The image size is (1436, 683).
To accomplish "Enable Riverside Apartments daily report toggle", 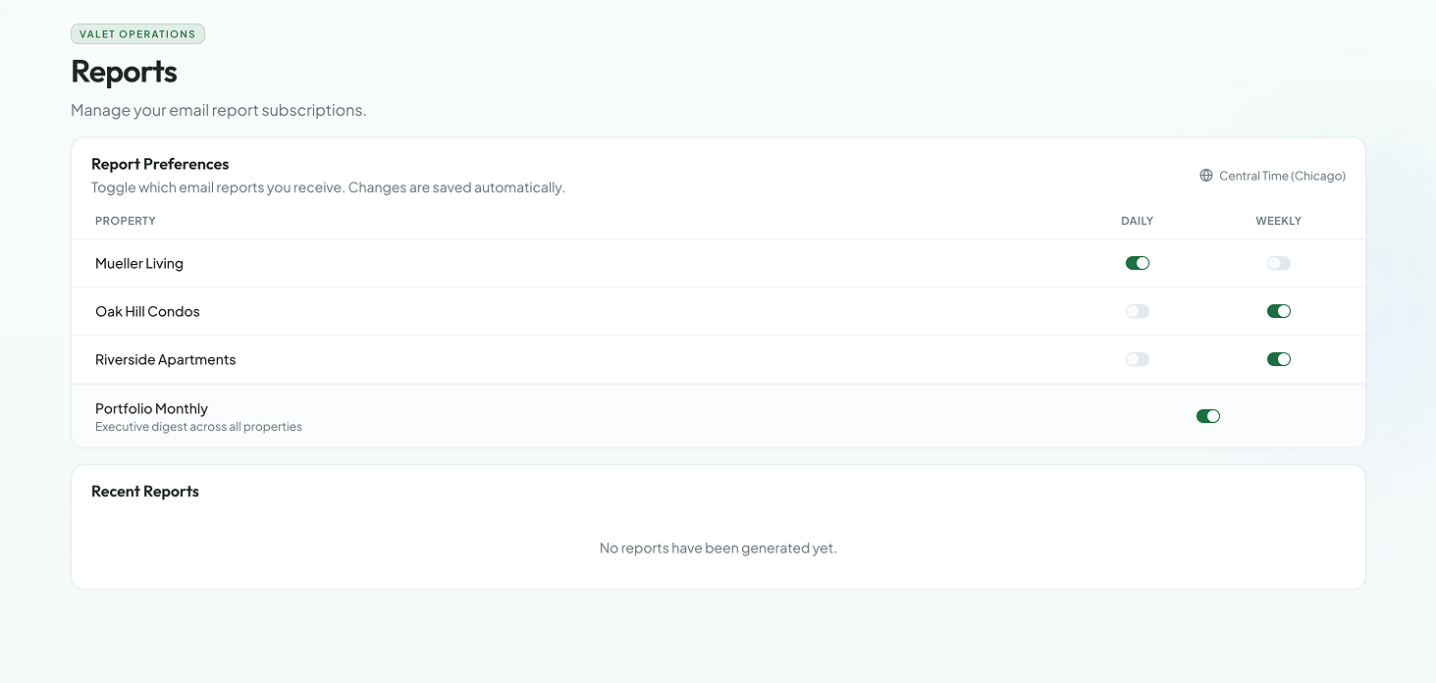I will 1137,359.
